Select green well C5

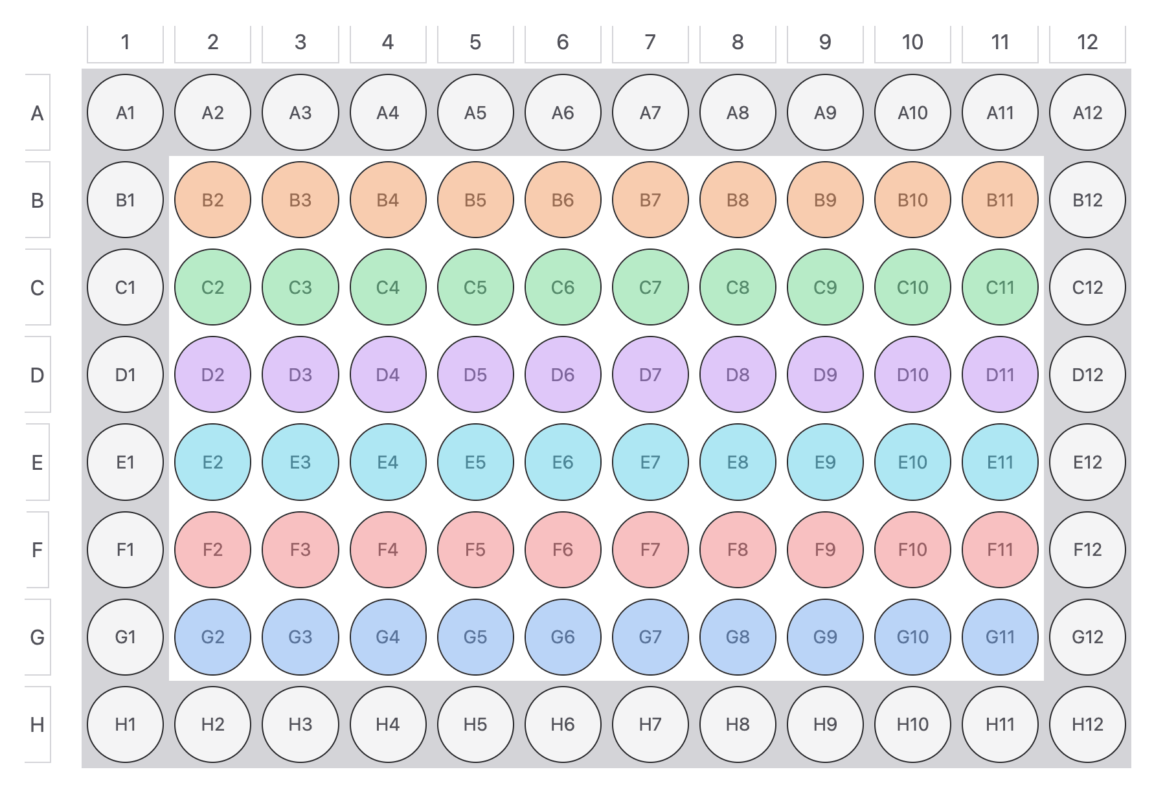[475, 287]
